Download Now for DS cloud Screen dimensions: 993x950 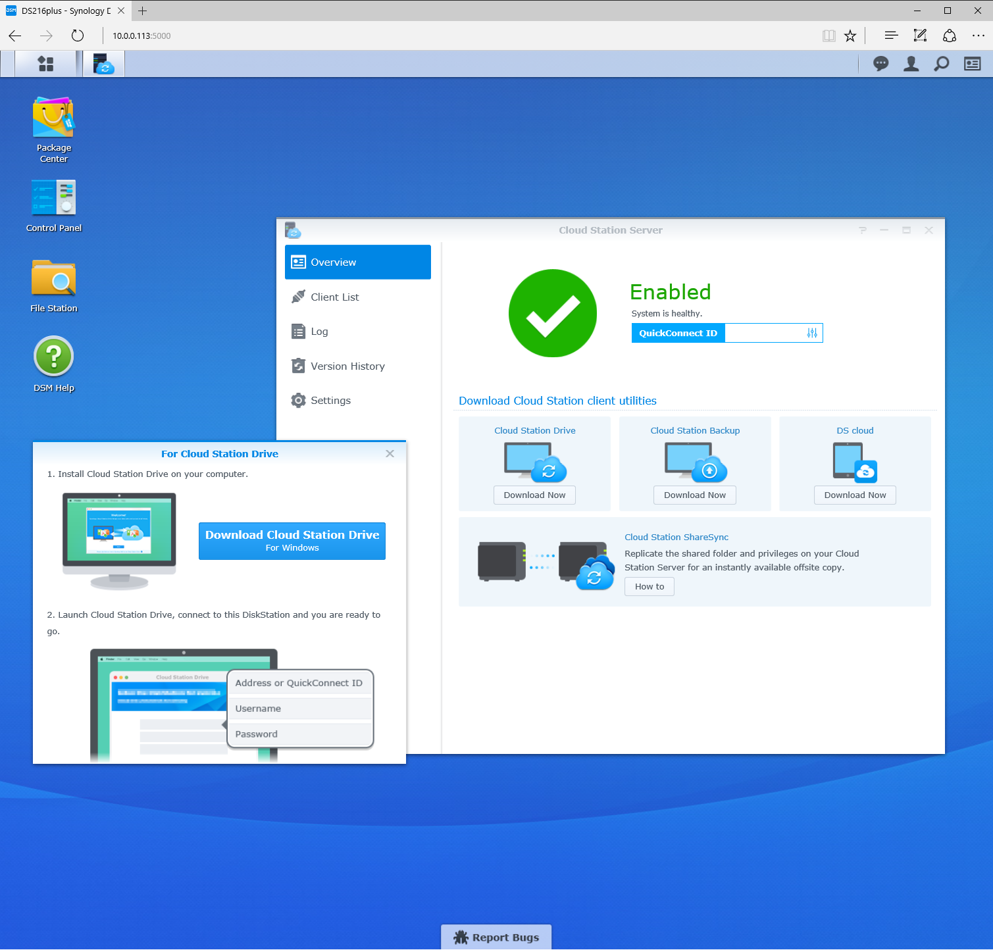click(x=855, y=495)
